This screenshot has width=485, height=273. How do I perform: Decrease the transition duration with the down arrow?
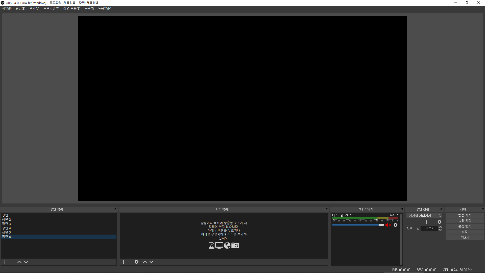(440, 230)
